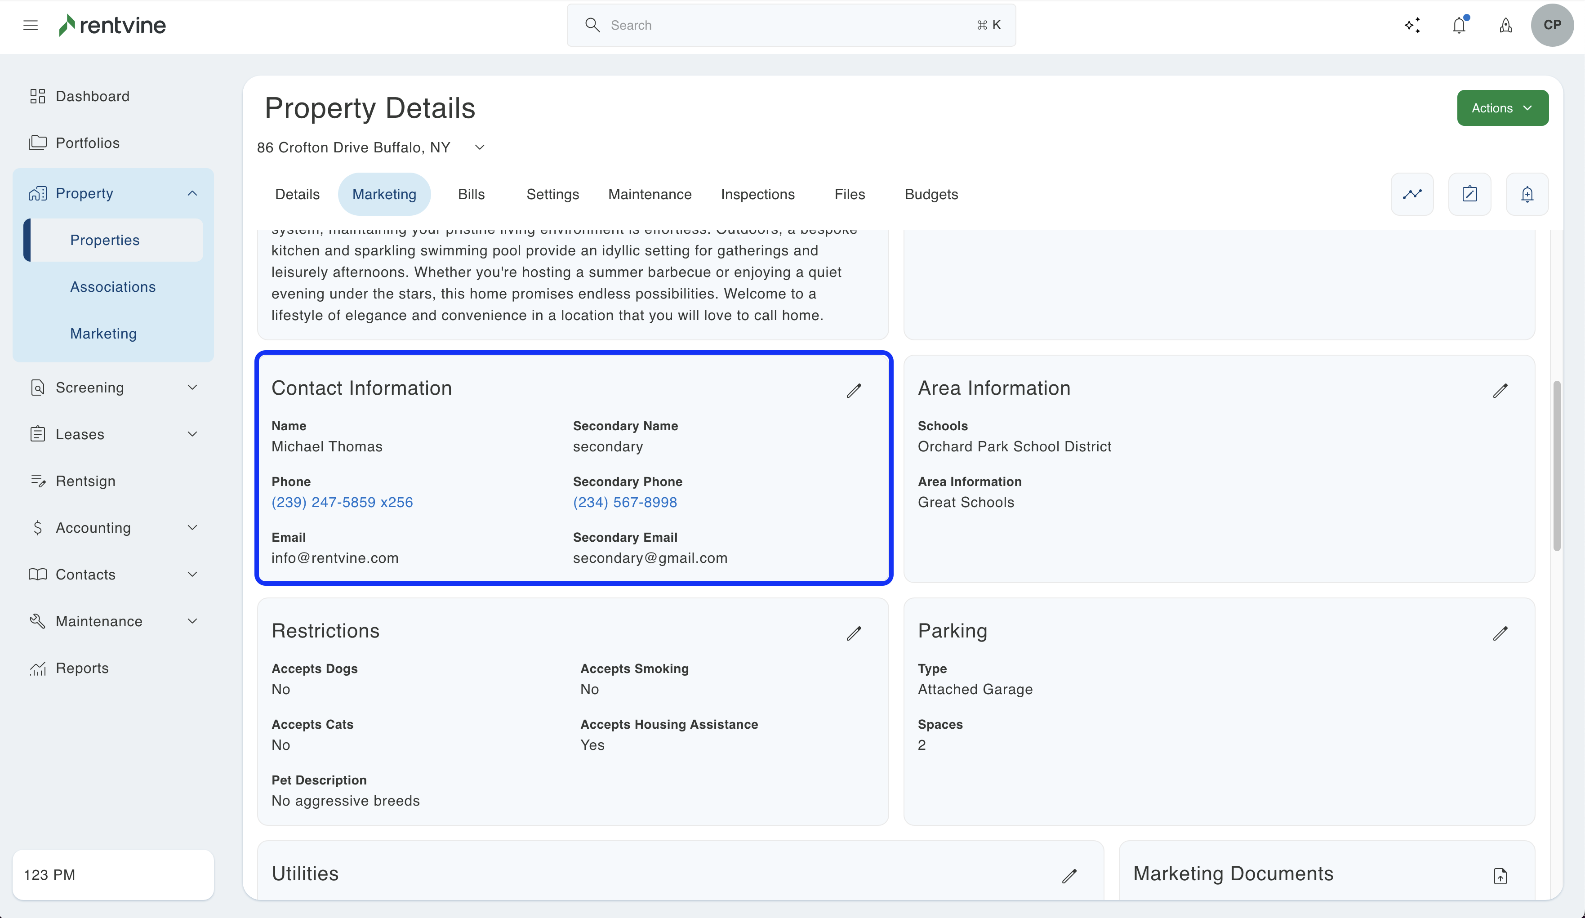Switch to the Budgets tab

[x=931, y=194]
